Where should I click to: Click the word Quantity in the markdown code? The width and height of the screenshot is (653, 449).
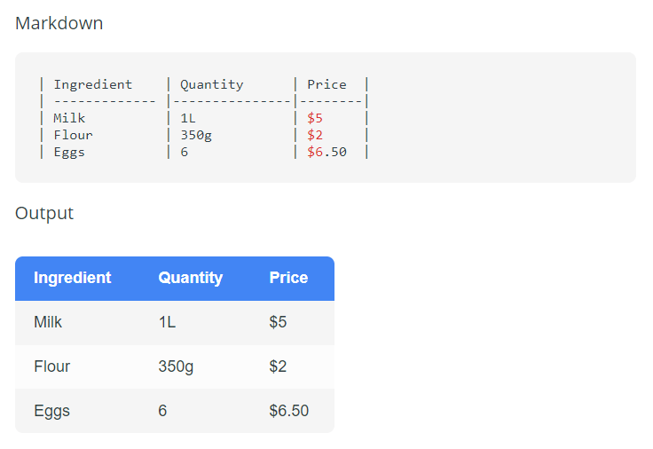(211, 84)
